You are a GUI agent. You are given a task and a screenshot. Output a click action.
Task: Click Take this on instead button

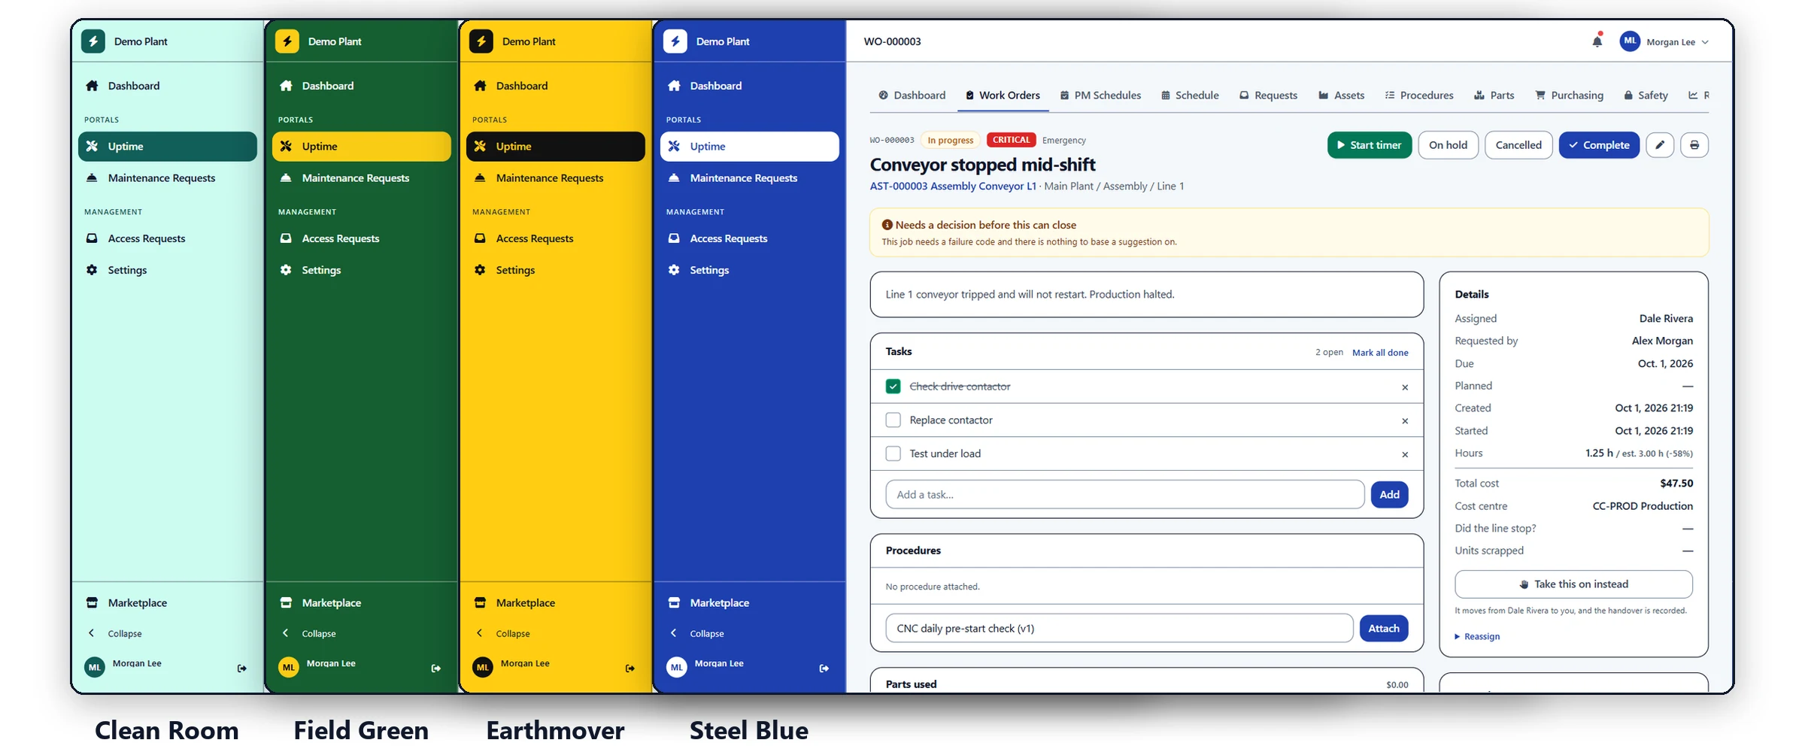click(x=1573, y=584)
